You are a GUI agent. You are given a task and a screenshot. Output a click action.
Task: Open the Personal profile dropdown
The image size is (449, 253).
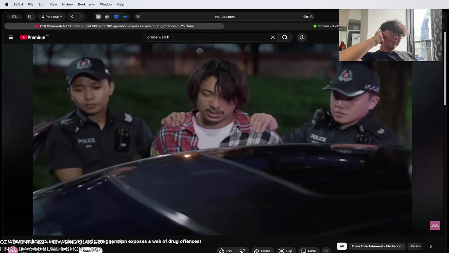[x=52, y=17]
